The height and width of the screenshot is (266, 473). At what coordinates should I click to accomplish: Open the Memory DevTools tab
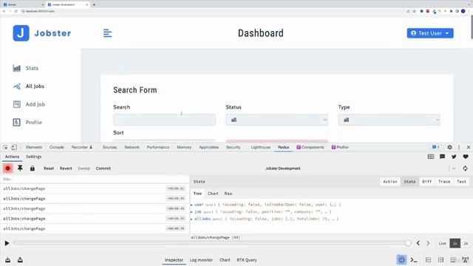point(184,147)
